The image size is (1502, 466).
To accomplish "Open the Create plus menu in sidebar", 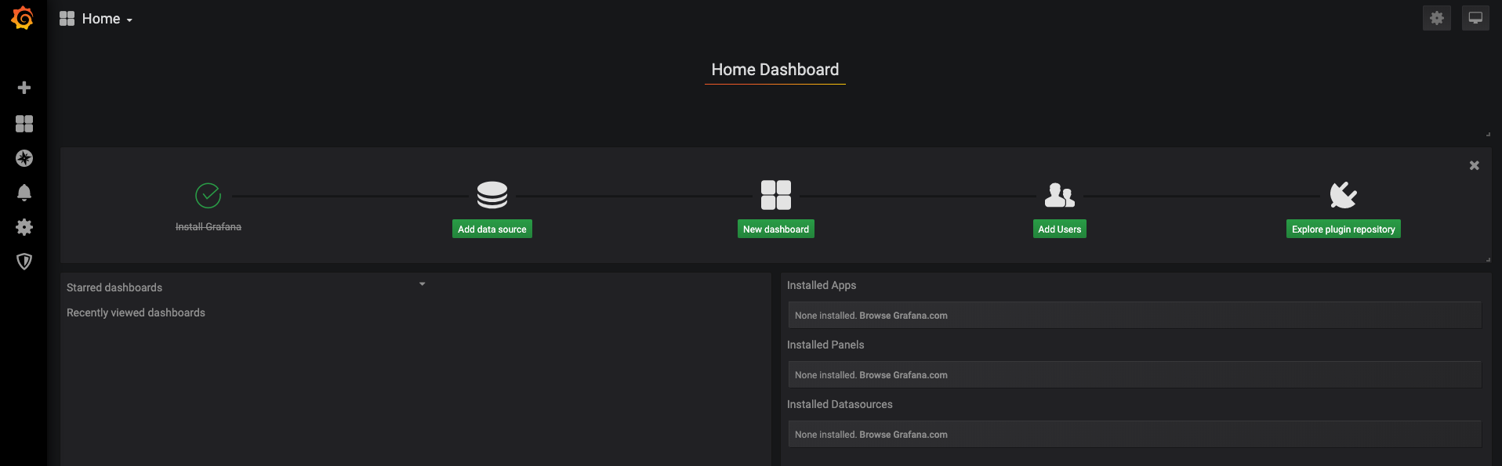I will tap(24, 88).
